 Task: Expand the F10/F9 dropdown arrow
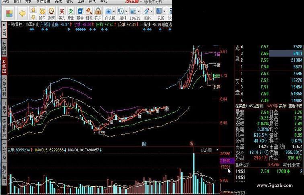(139, 11)
